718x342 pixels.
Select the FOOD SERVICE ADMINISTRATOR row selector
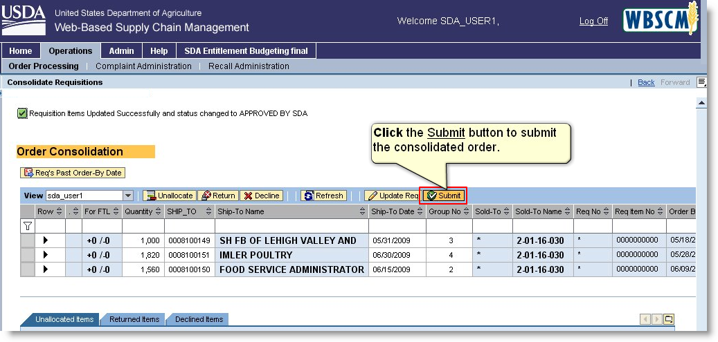point(28,269)
